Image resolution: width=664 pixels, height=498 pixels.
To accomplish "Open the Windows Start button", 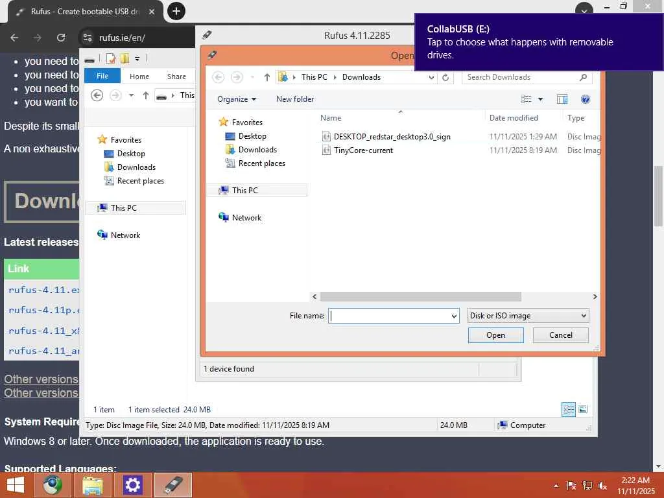I will [16, 485].
